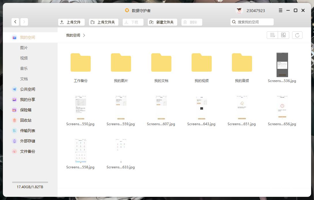314x200 pixels.
Task: Open the 外部存储 external storage section
Action: 28,141
